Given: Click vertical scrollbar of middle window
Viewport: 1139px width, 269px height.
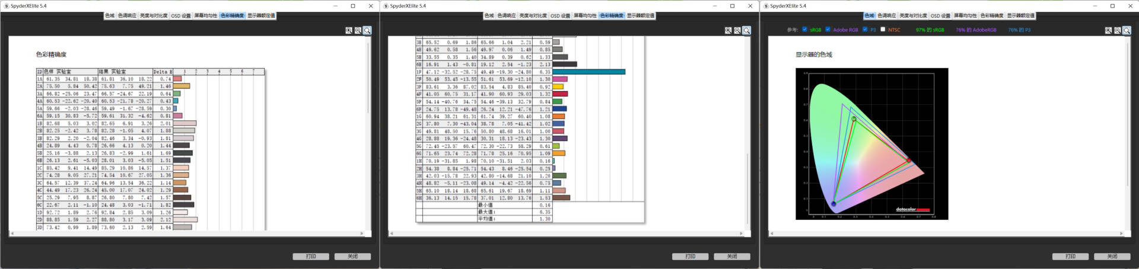Looking at the screenshot, I should (747, 133).
